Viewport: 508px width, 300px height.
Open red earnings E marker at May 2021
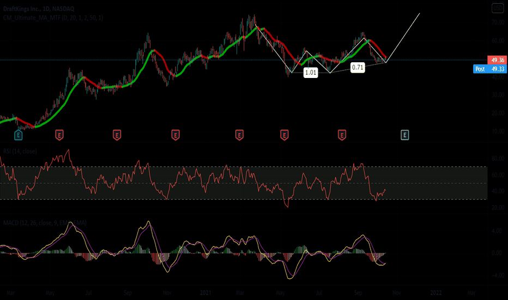pyautogui.click(x=284, y=135)
